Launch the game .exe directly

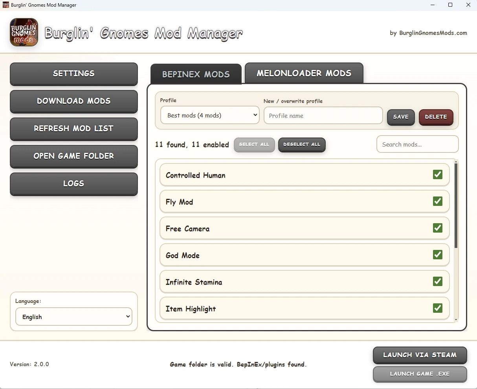coord(420,374)
